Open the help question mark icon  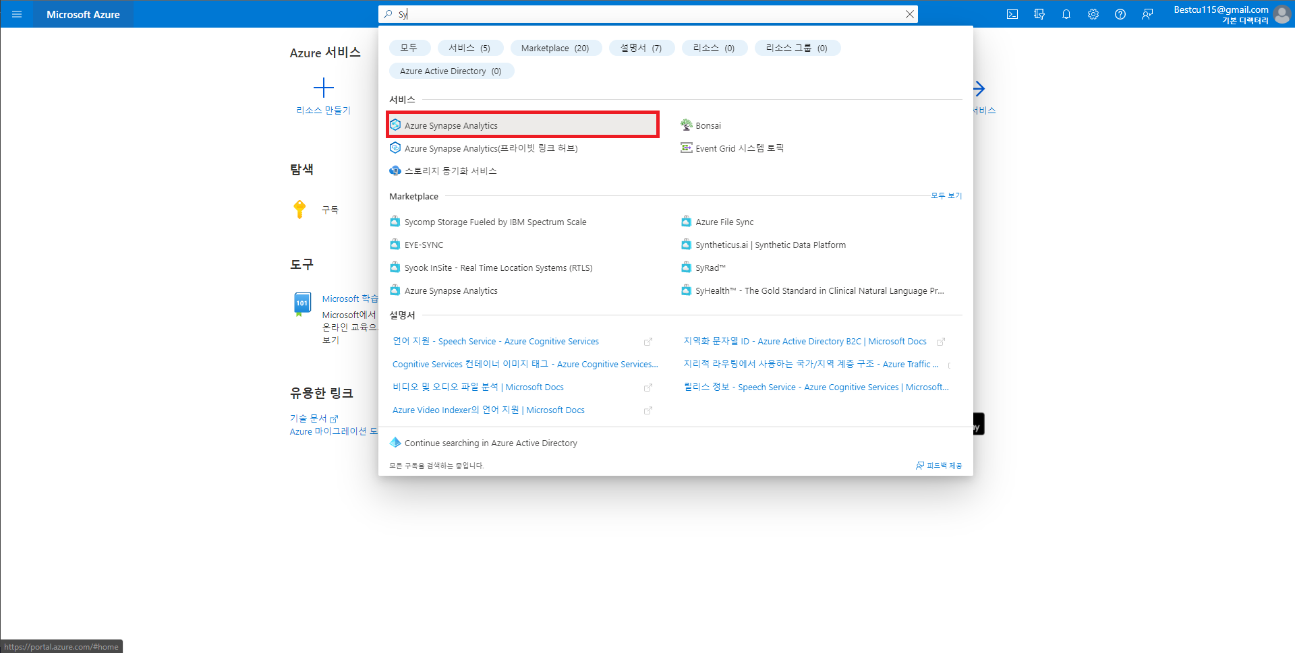[1120, 14]
